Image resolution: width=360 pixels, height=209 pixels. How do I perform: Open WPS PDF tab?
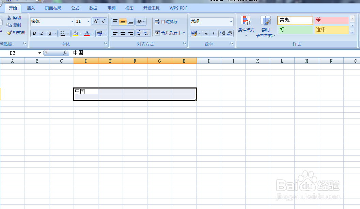[x=178, y=8]
